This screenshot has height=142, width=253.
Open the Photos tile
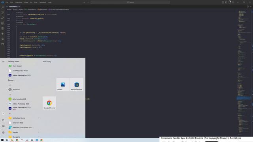pyautogui.click(x=63, y=84)
